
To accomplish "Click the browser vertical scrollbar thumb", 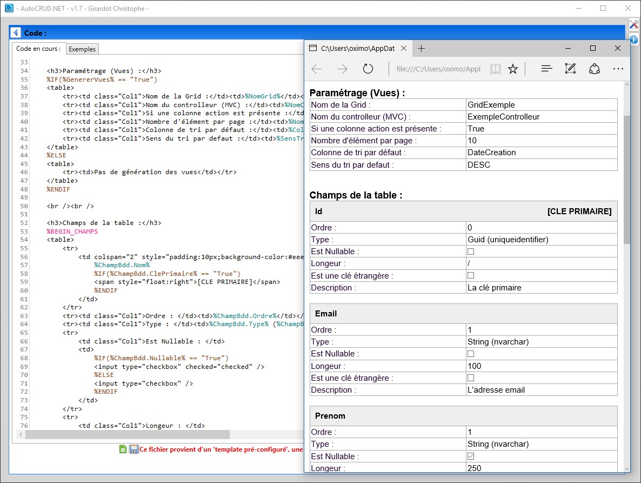I will (627, 180).
